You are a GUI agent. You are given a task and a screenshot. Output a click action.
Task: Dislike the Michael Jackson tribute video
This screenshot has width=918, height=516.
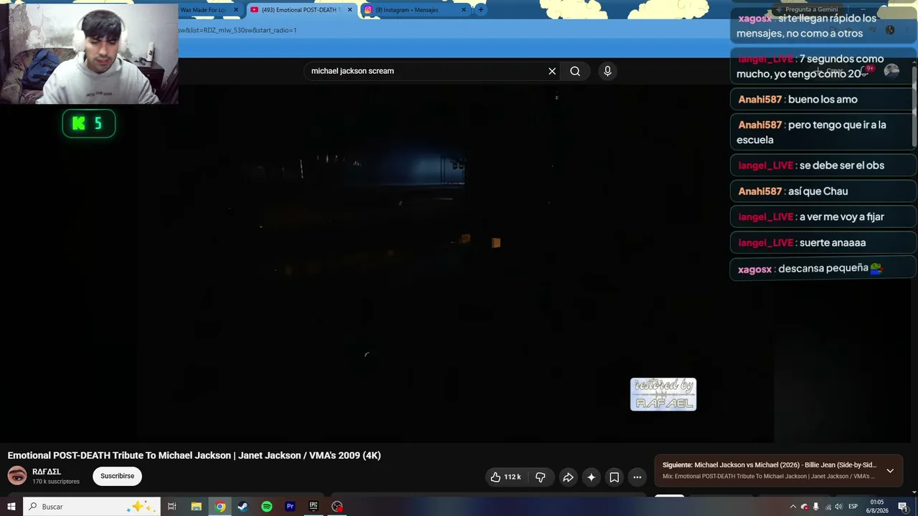pos(541,477)
